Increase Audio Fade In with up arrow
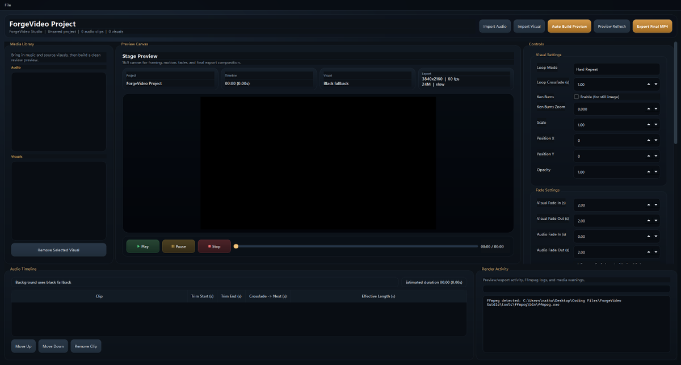Image resolution: width=681 pixels, height=365 pixels. (649, 236)
